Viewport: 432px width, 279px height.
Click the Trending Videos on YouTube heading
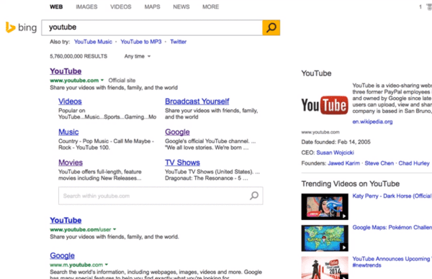[x=350, y=184]
